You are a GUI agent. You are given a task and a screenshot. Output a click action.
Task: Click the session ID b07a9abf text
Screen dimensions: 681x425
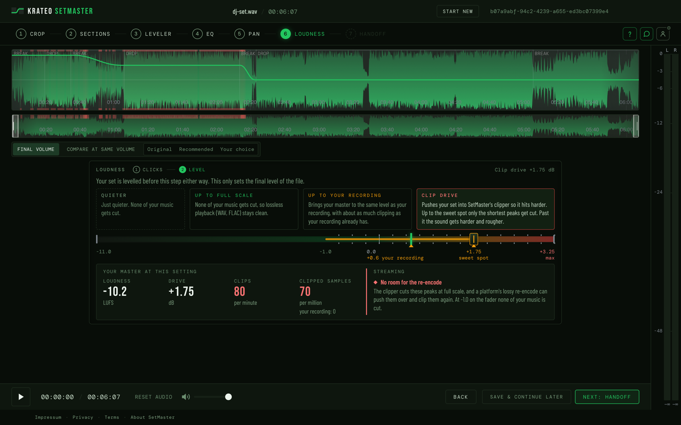(549, 11)
